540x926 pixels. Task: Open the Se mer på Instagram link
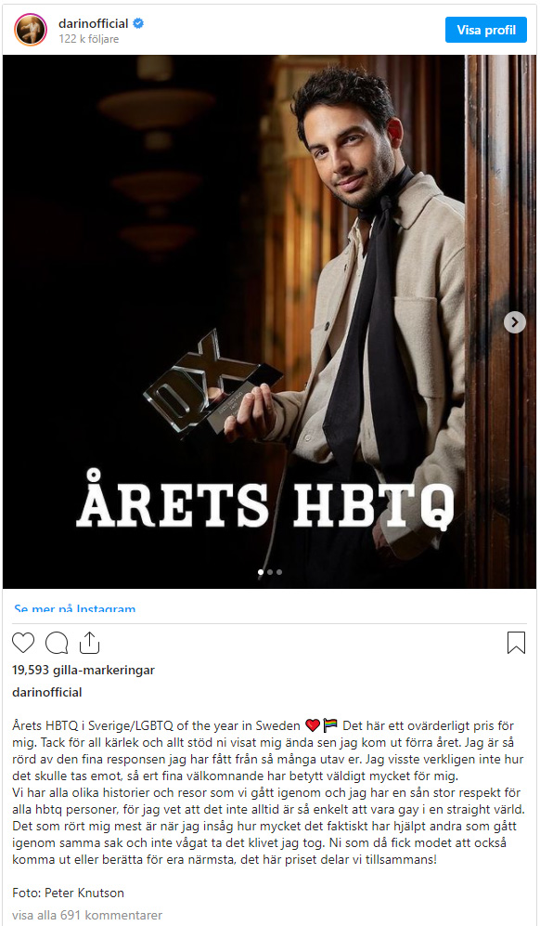(x=75, y=607)
